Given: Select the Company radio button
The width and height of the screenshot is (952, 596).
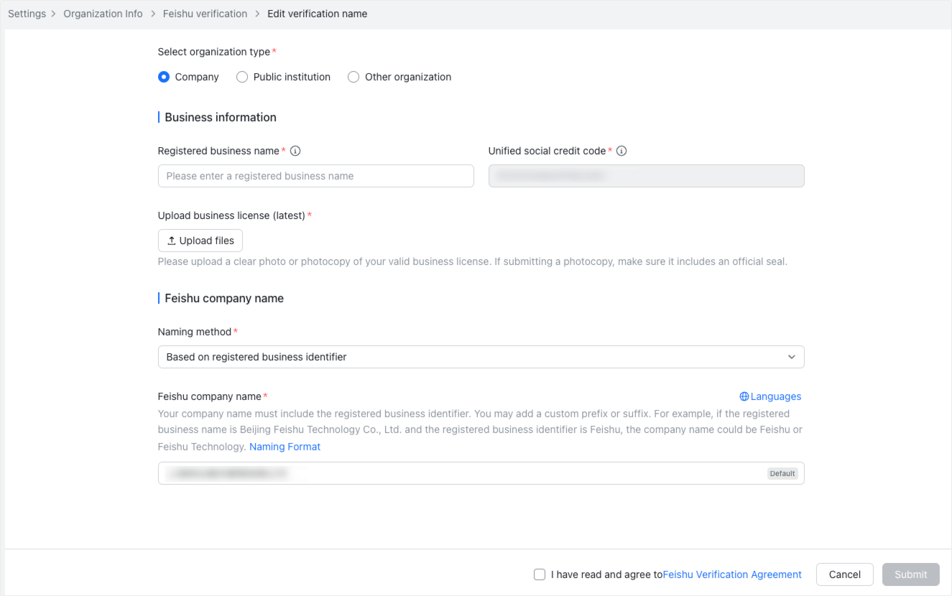Looking at the screenshot, I should tap(164, 77).
